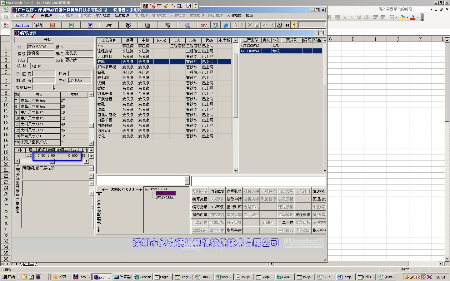Click the 制作单 sheet tab
This screenshot has width=450, height=281.
click(28, 264)
